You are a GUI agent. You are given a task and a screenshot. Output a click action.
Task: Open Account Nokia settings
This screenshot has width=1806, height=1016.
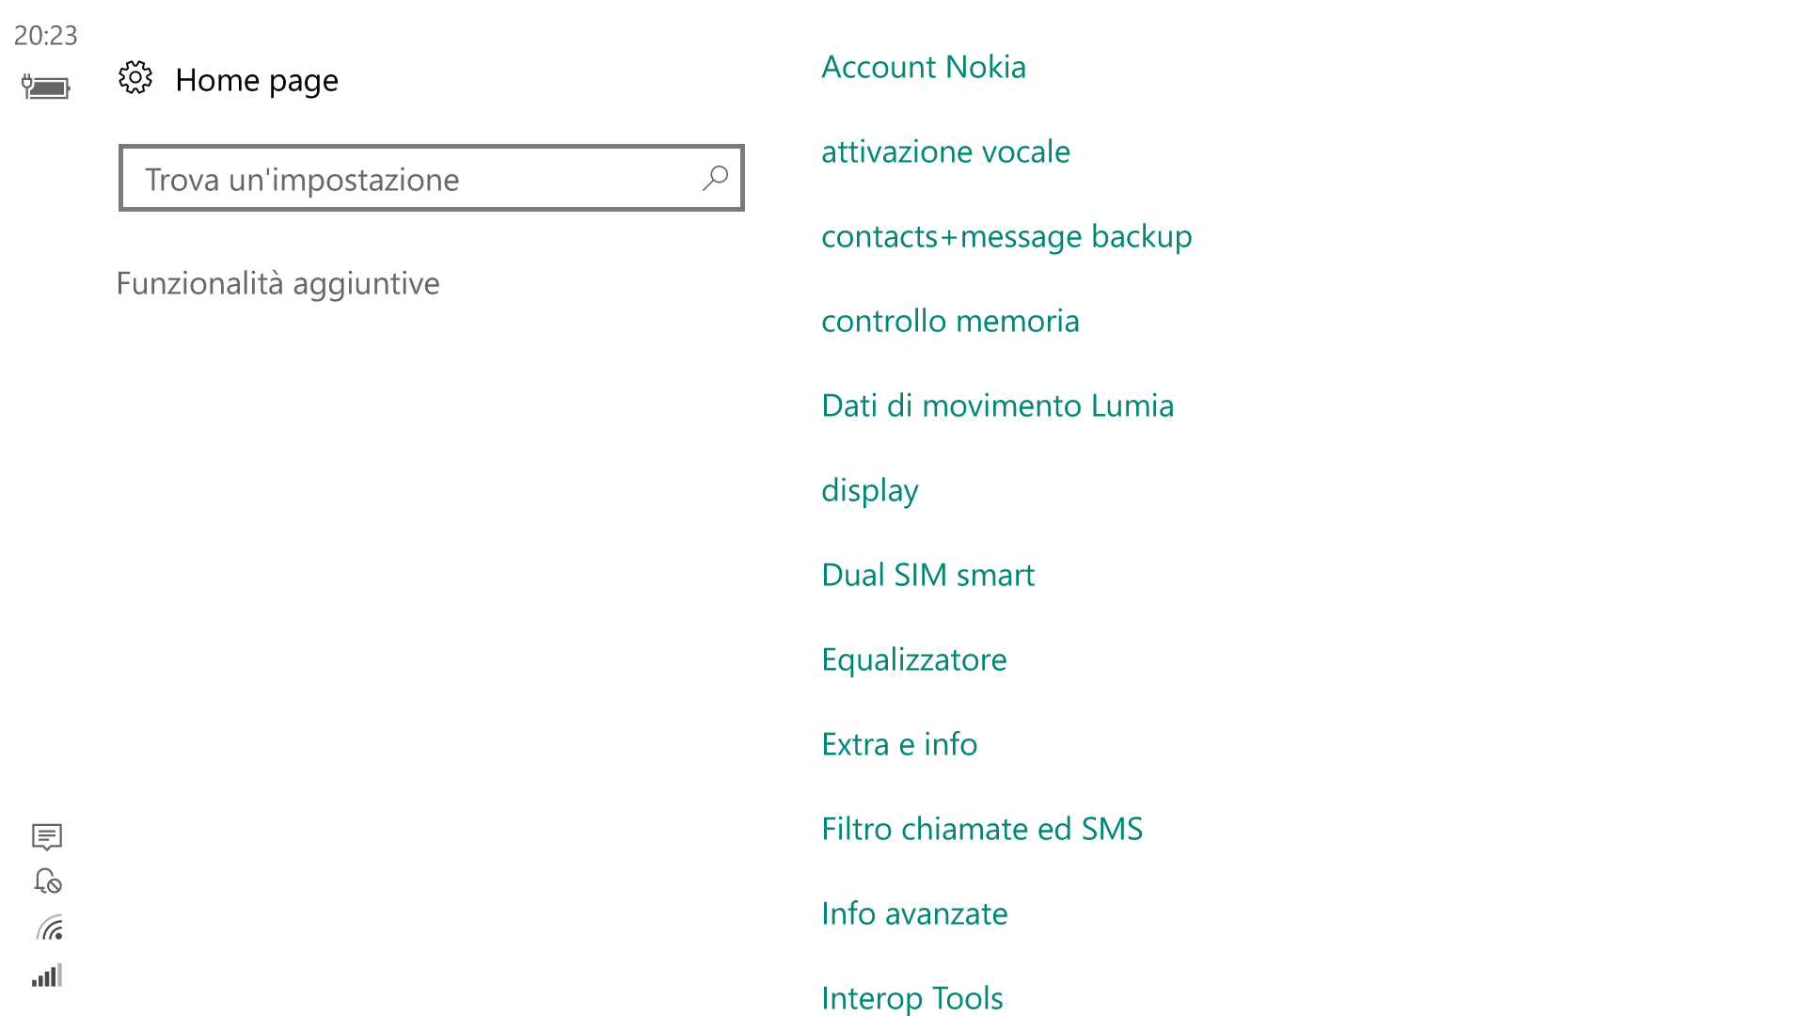click(x=924, y=67)
